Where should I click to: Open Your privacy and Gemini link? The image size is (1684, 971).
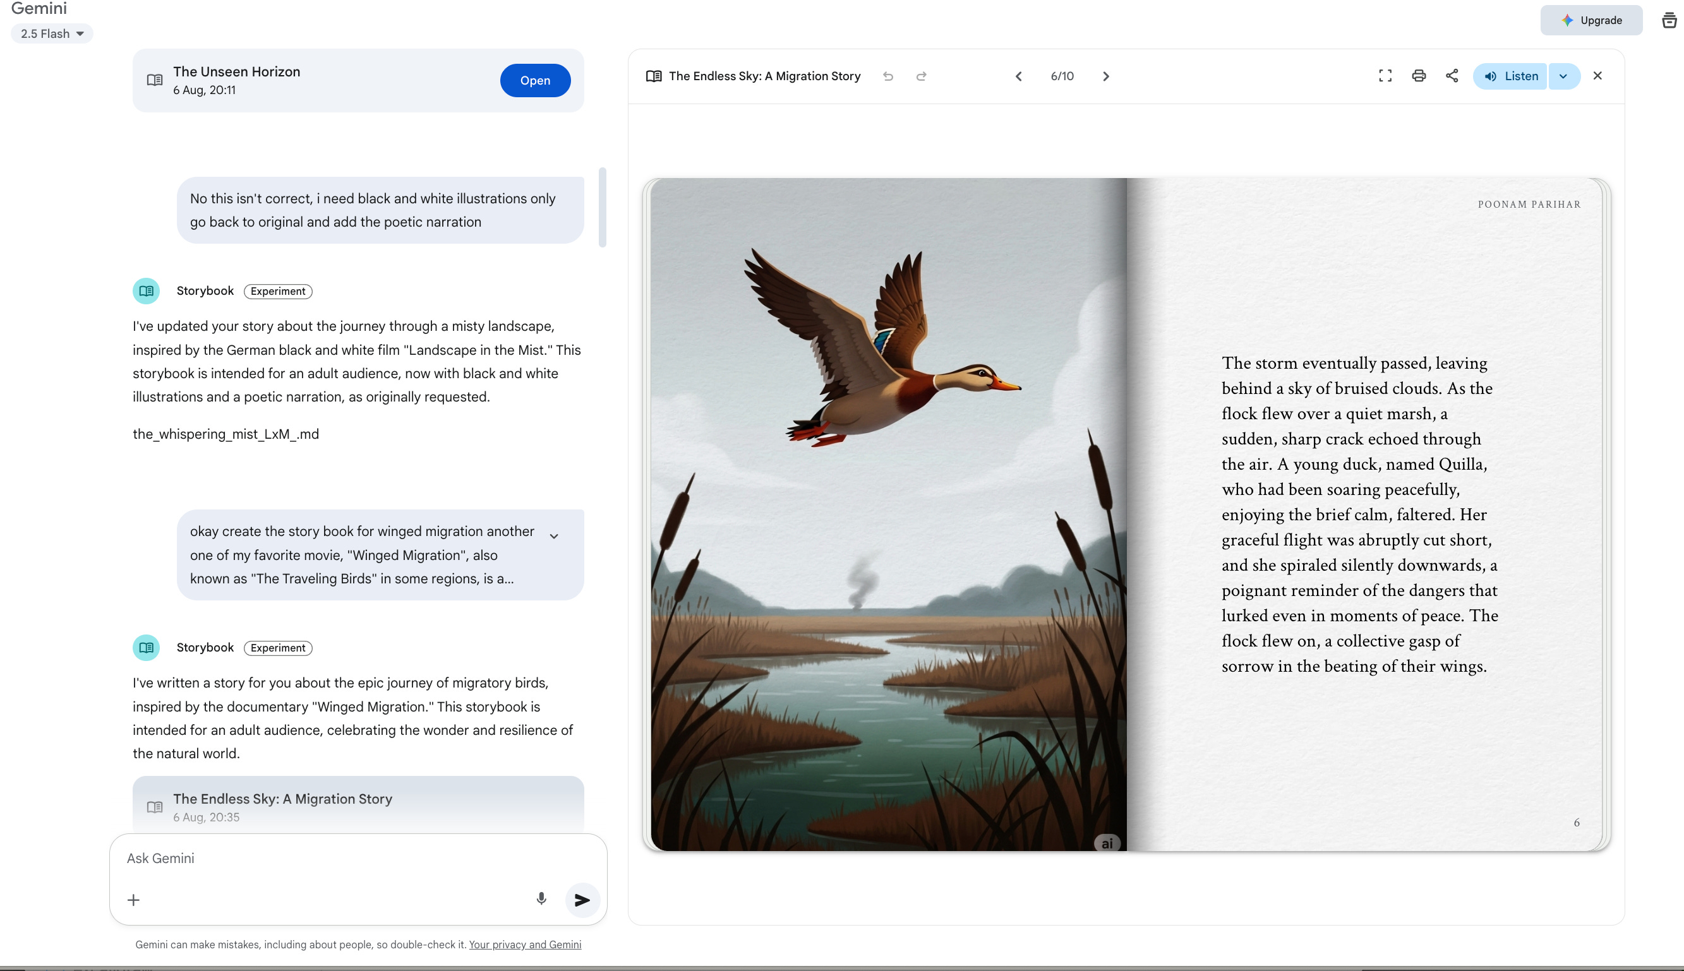(524, 944)
